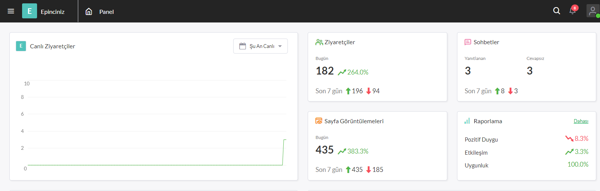The width and height of the screenshot is (600, 191).
Task: Click the Sayfa Görüntülemeleri eye icon
Action: [x=319, y=121]
